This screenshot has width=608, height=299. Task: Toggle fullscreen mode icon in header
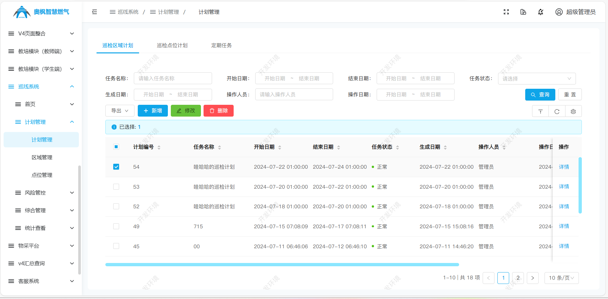[x=506, y=12]
